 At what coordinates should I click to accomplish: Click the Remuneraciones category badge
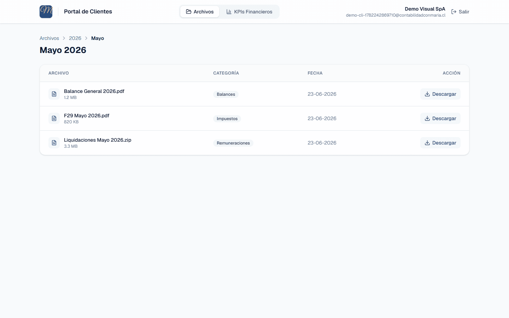pyautogui.click(x=233, y=143)
